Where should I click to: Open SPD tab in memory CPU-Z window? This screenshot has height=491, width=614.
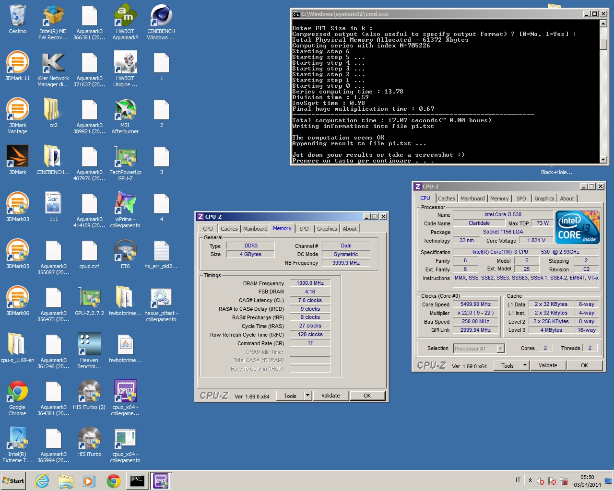(304, 229)
